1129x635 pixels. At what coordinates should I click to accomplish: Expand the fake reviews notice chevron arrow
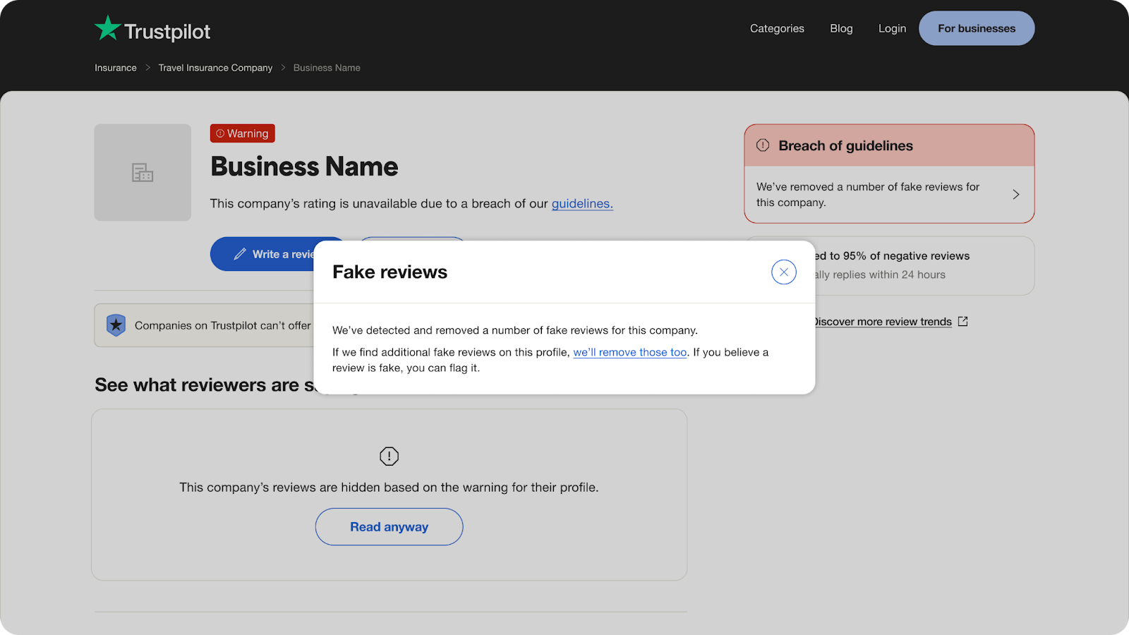click(x=1015, y=195)
